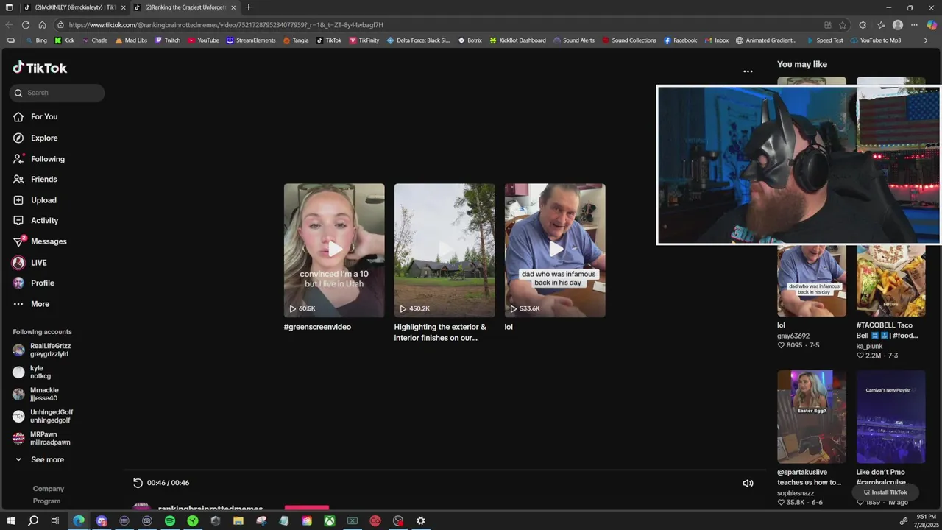942x530 pixels.
Task: Mute the video with volume icon
Action: point(748,483)
